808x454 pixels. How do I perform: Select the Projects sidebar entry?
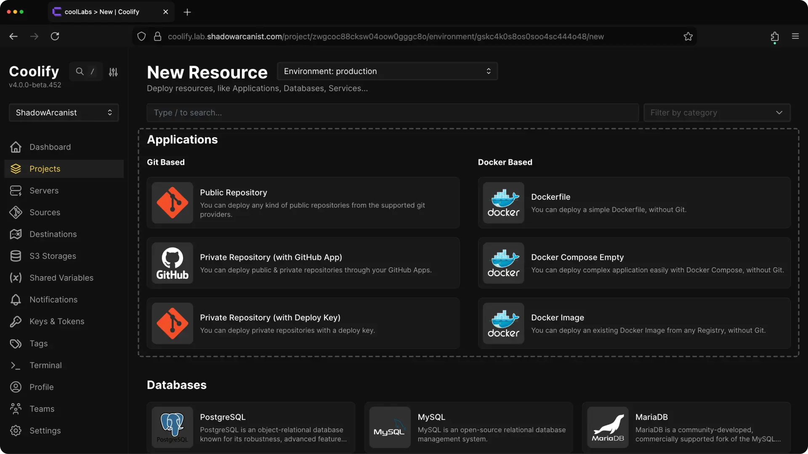pos(45,169)
